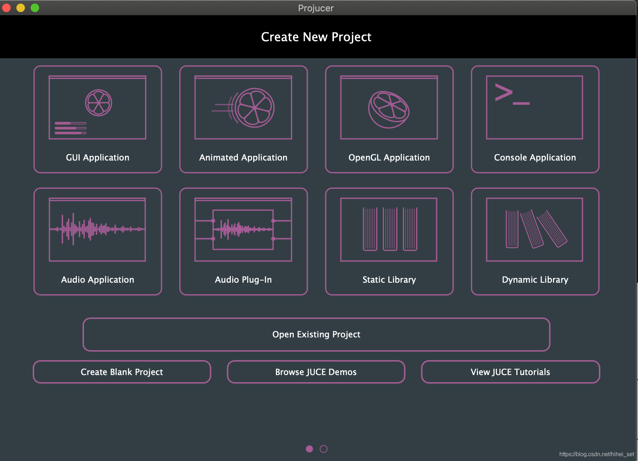Click Create Blank Project button
The width and height of the screenshot is (638, 461).
122,372
